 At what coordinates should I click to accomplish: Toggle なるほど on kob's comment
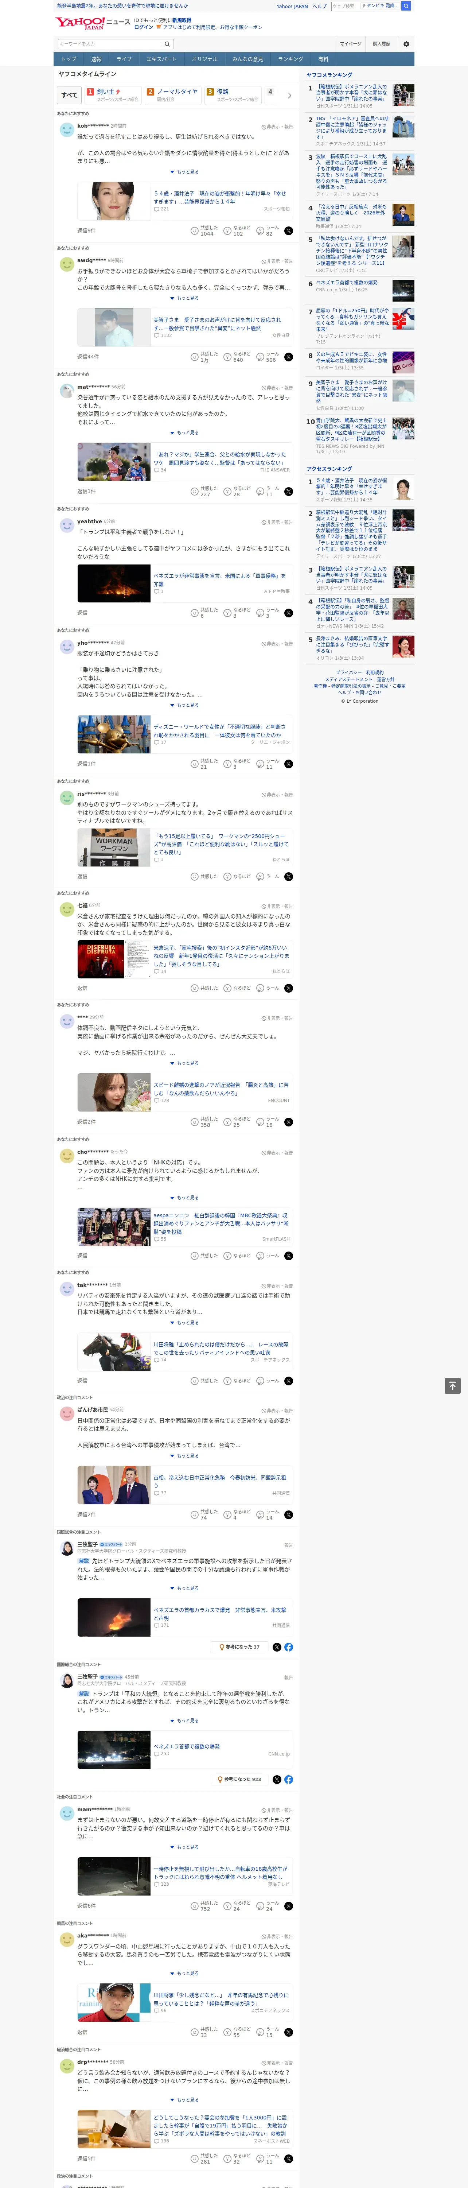[238, 231]
